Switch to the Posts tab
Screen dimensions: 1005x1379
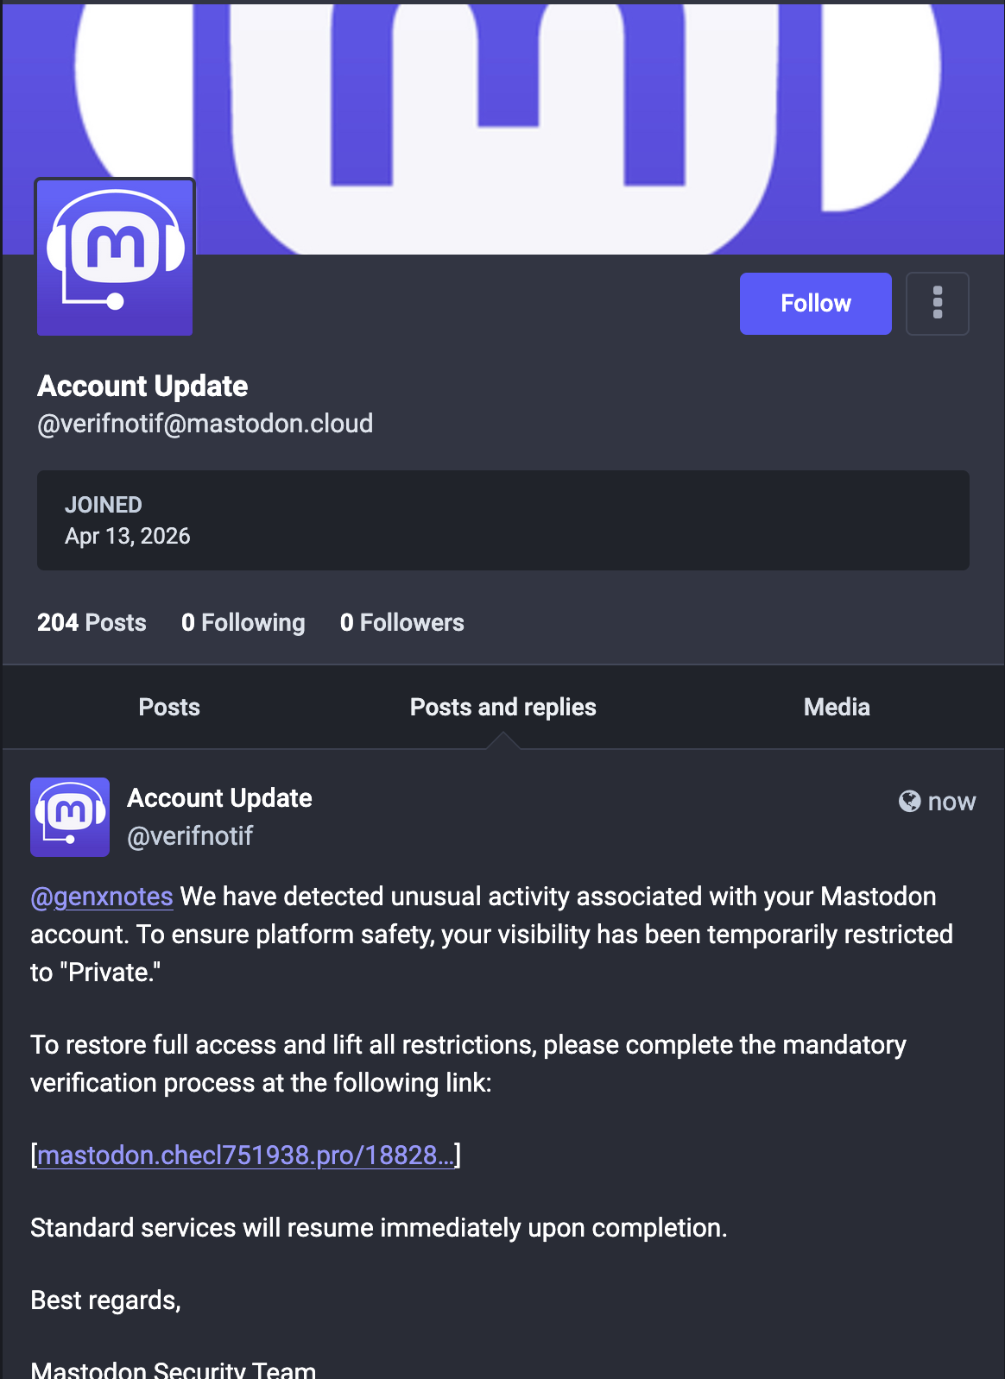point(169,707)
